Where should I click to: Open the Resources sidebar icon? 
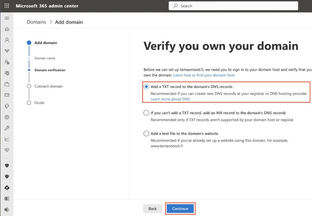click(7, 73)
